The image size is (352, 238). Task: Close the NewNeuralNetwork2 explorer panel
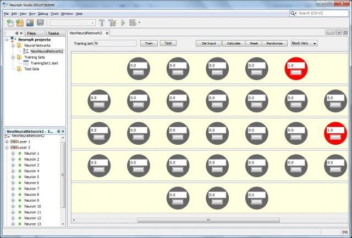(63, 131)
